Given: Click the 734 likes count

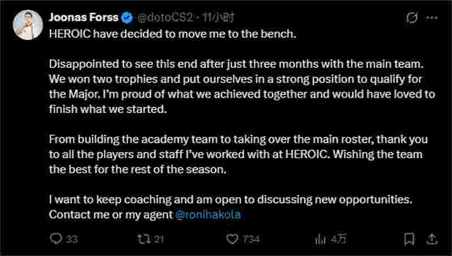Looking at the screenshot, I should tap(251, 239).
